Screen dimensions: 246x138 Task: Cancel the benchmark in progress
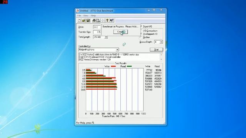point(120,32)
